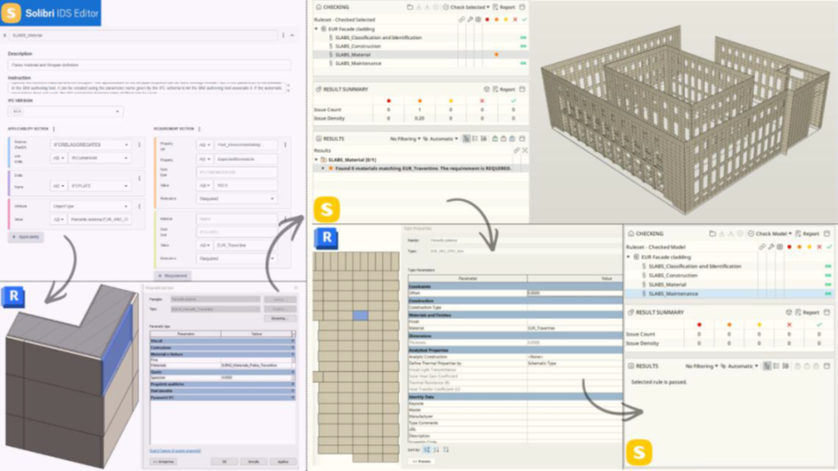Collapse SLABS_Material specification chevron in IDS Editor

coord(292,35)
